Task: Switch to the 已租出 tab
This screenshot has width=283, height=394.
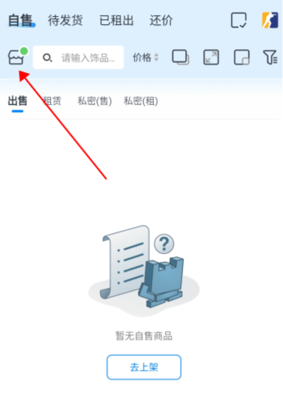Action: click(117, 20)
